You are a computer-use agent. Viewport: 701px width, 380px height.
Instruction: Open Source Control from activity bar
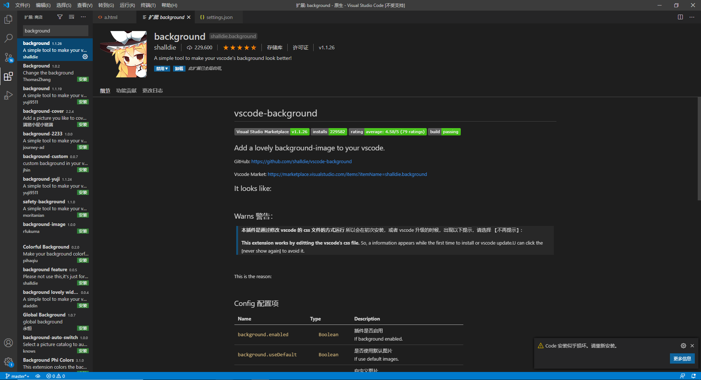(8, 57)
